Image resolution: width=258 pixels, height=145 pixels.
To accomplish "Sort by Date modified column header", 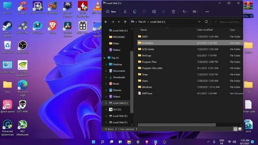I will (205, 30).
